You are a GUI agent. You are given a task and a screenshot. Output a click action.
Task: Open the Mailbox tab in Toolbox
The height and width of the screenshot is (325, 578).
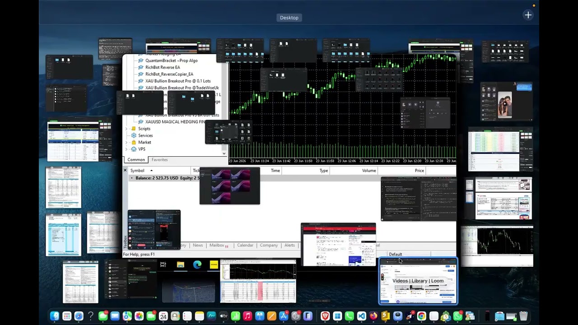219,245
